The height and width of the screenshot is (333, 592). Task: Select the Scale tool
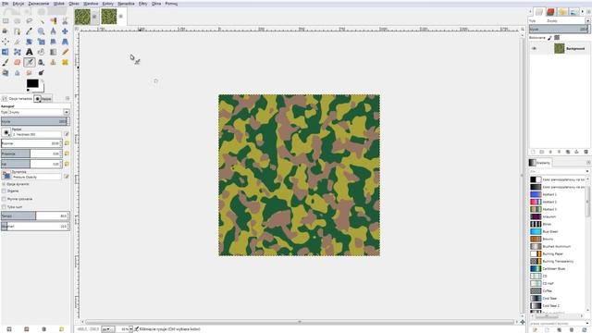coord(41,42)
